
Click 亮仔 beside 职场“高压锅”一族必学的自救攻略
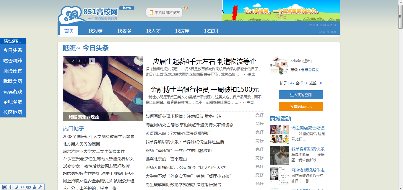[x=259, y=149]
